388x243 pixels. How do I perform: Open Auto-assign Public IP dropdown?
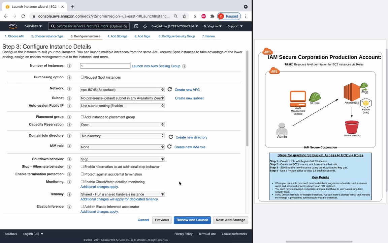click(x=122, y=106)
